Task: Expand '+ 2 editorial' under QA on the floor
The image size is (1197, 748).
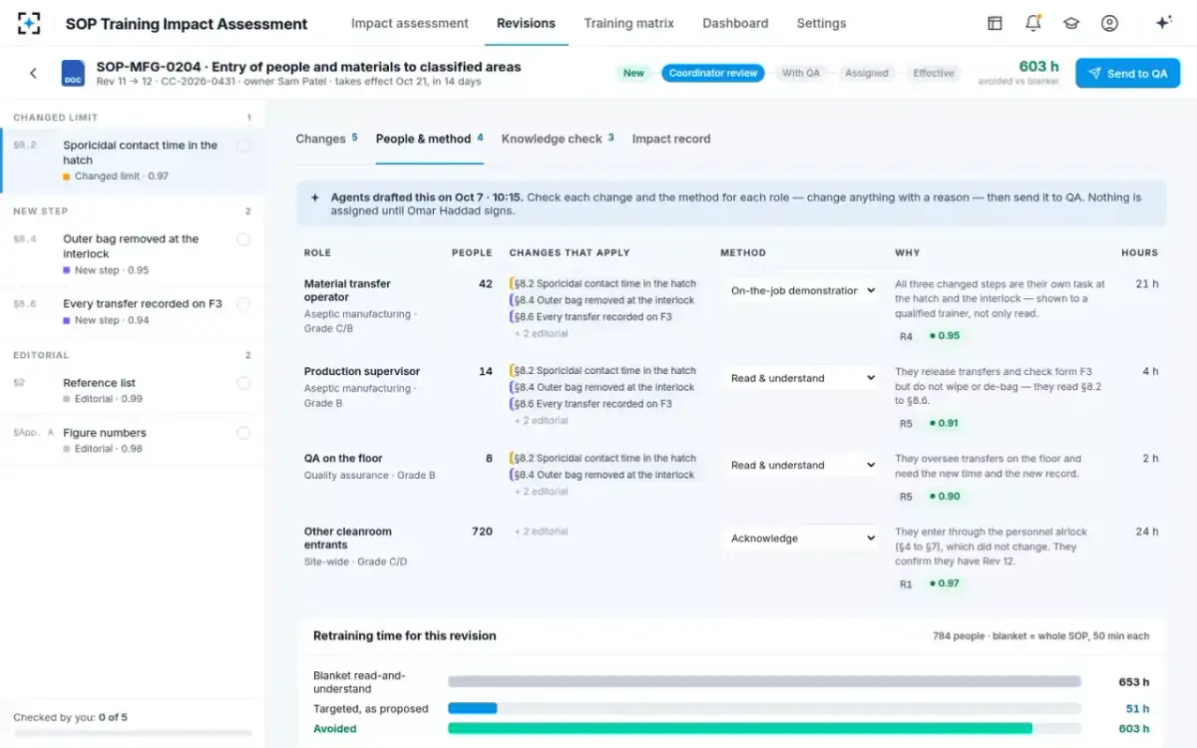Action: click(x=542, y=492)
